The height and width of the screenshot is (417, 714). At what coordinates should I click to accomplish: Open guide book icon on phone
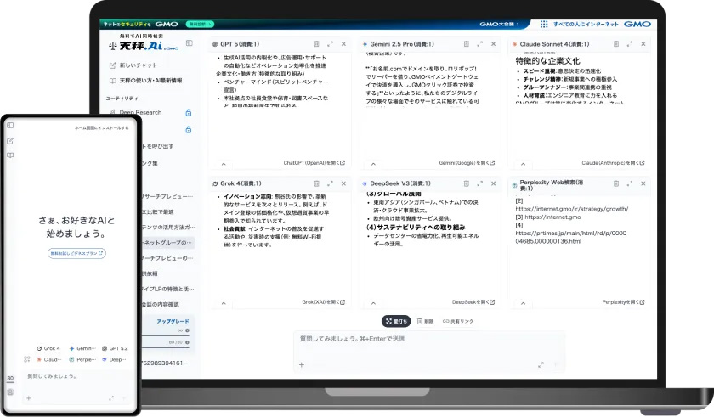(10, 155)
